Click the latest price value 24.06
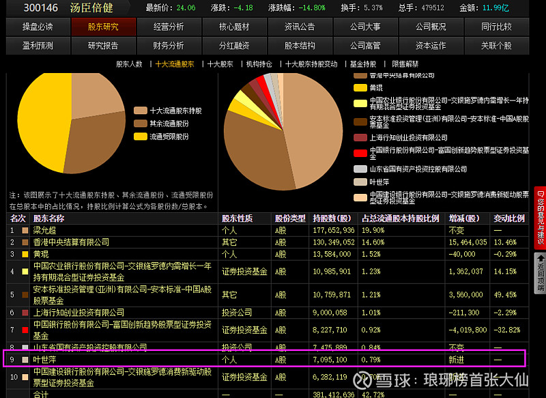This screenshot has height=398, width=546. [x=186, y=8]
